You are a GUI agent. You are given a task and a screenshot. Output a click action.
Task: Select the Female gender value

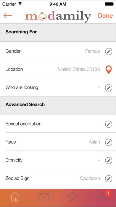93,51
